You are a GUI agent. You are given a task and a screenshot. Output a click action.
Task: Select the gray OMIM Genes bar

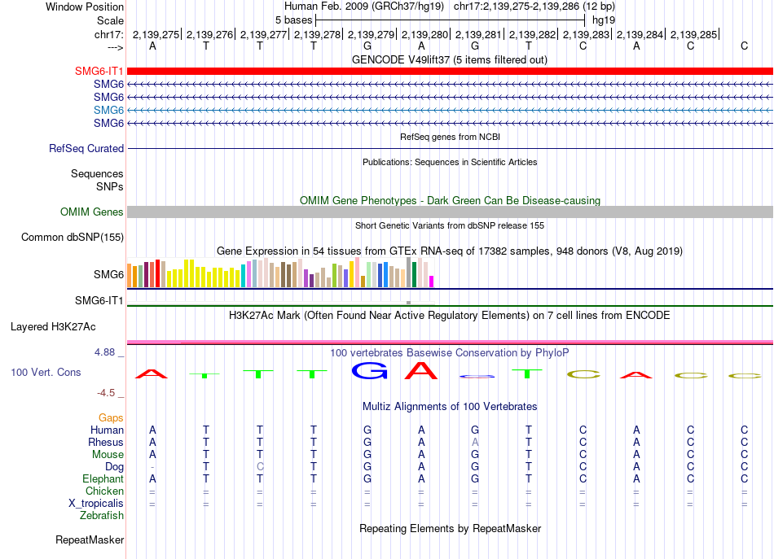click(x=450, y=212)
